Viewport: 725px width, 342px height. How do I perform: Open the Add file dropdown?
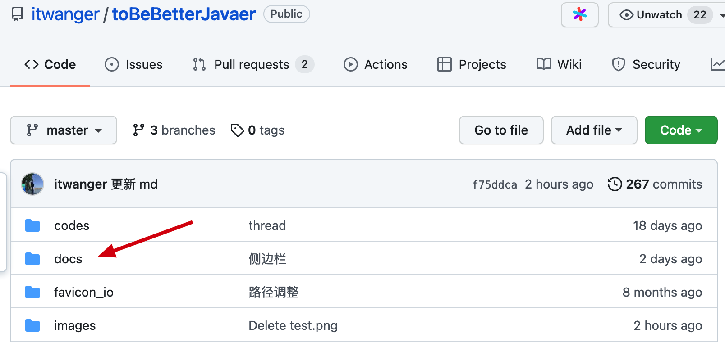pos(594,130)
